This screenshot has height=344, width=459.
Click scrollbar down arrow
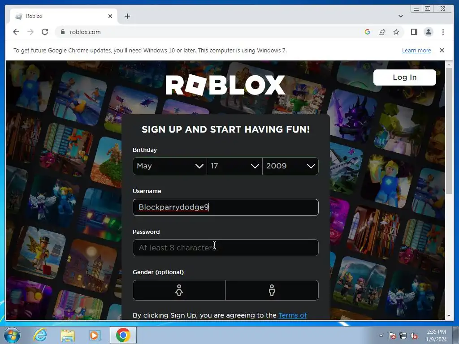pos(449,316)
